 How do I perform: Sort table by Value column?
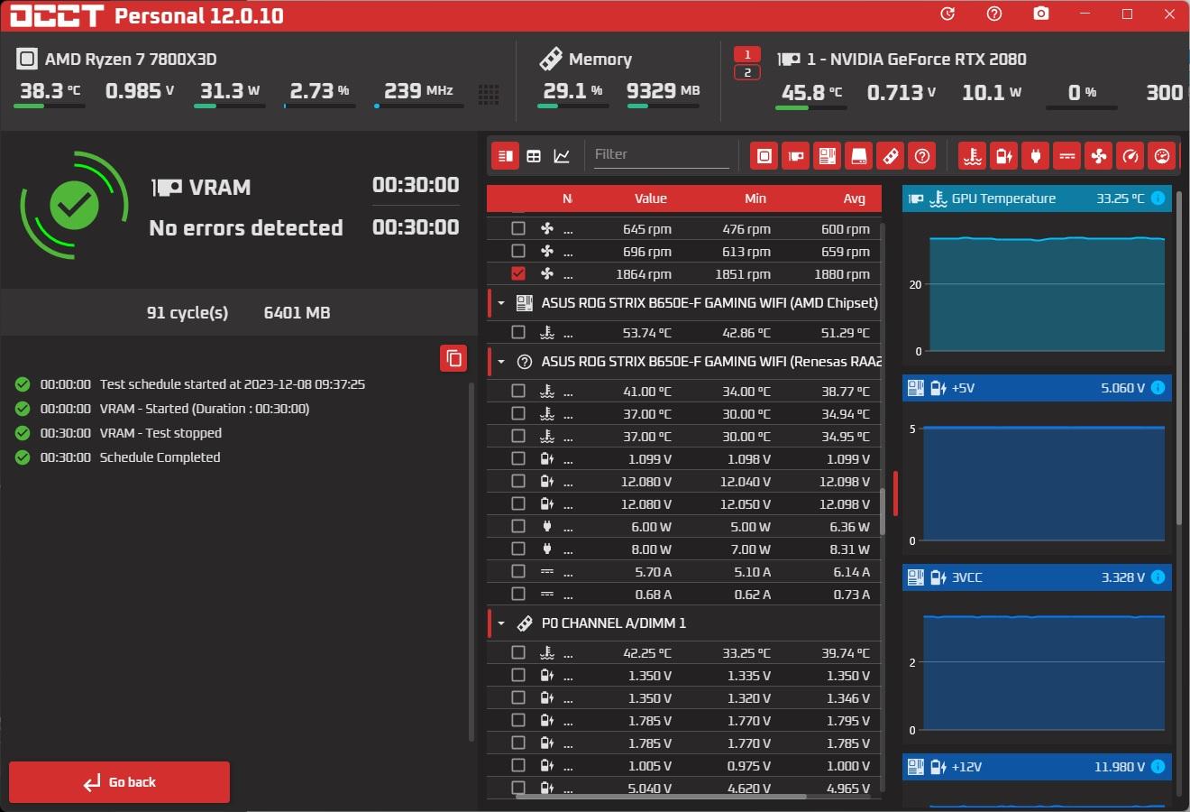(x=650, y=198)
